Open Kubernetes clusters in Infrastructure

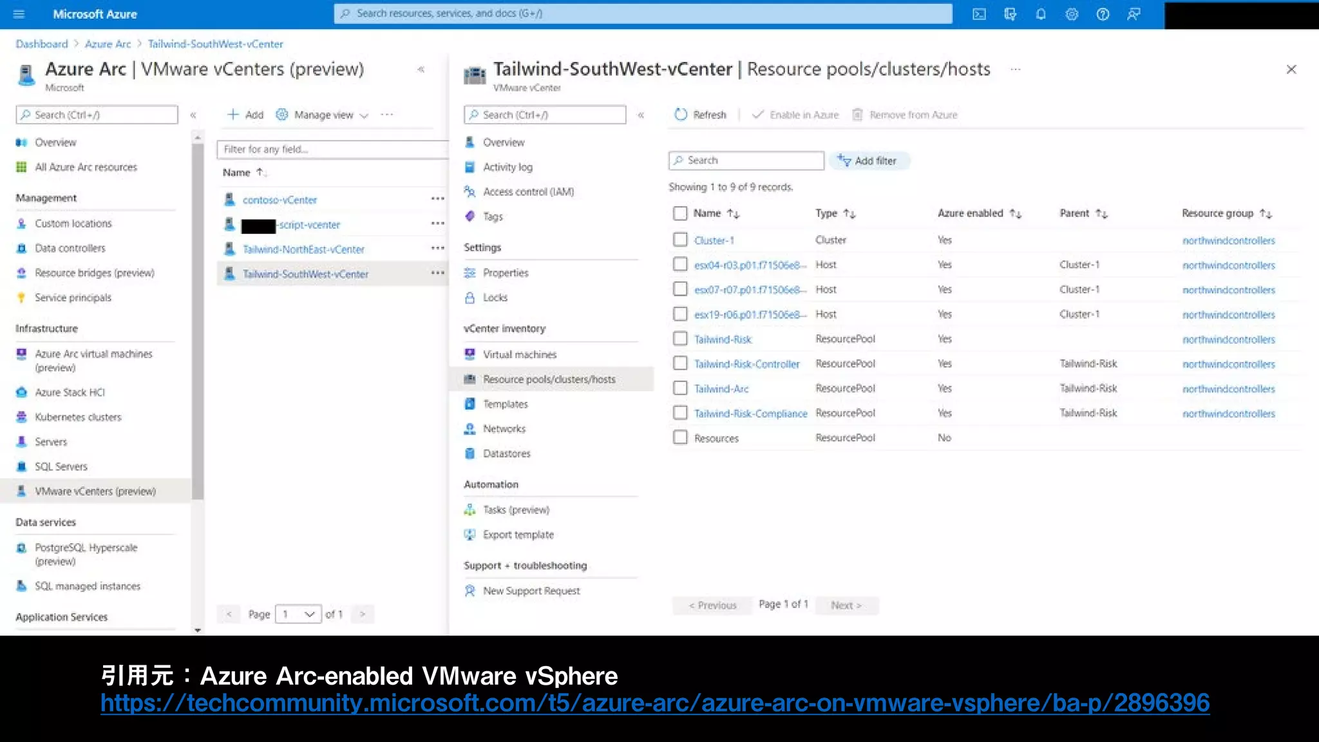pos(78,417)
